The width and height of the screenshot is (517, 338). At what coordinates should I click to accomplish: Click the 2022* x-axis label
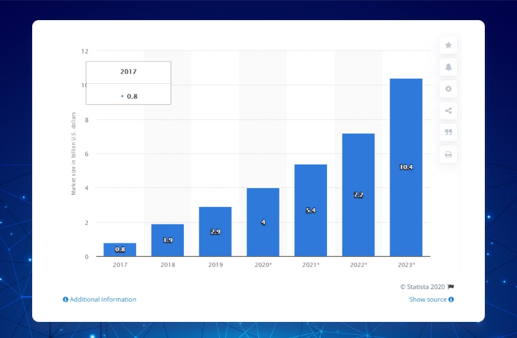[358, 265]
